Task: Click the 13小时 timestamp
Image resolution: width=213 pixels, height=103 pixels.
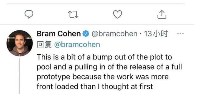Action: (156, 34)
